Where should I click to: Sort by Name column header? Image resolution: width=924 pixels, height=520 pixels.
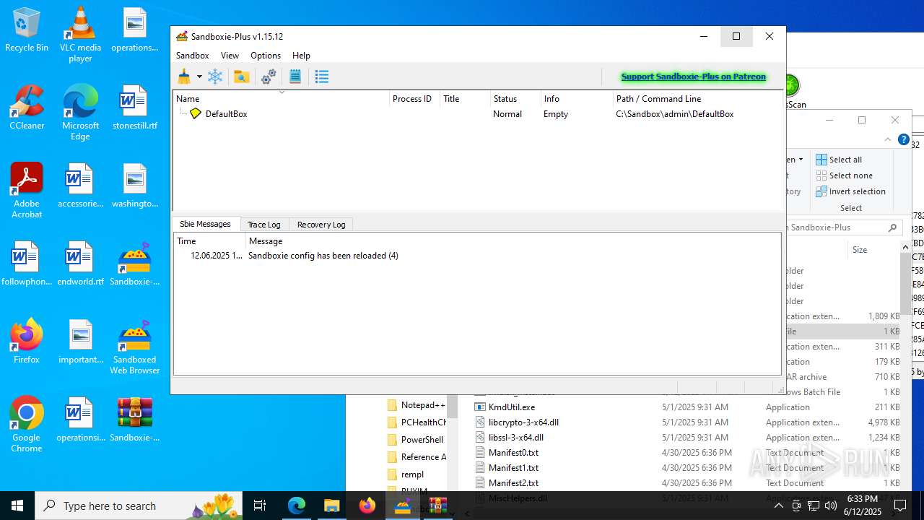coord(281,99)
